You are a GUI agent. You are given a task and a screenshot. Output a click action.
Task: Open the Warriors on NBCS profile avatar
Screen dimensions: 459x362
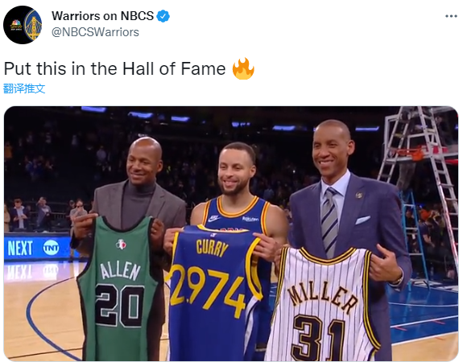pyautogui.click(x=23, y=25)
